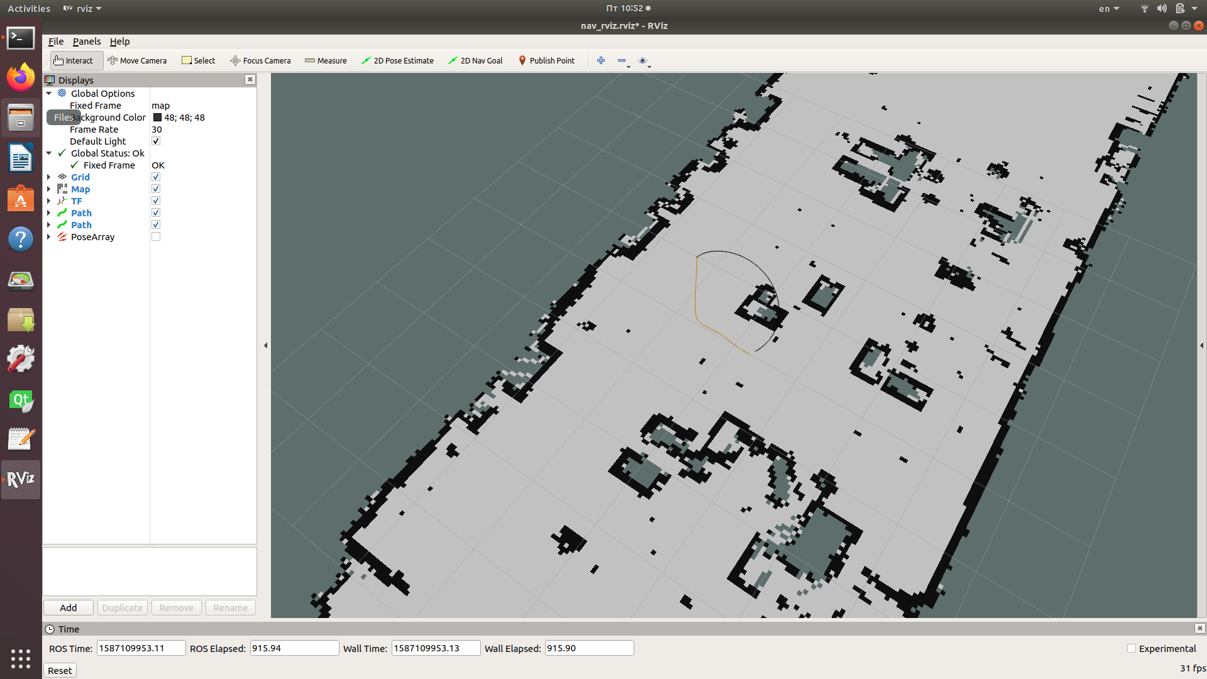Click the Rename button
The image size is (1207, 679).
(x=230, y=607)
